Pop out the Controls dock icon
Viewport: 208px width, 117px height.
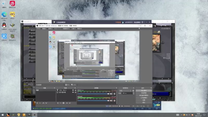click(151, 88)
